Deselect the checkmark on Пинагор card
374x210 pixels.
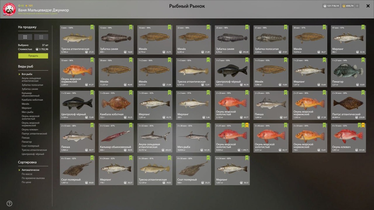point(363,60)
